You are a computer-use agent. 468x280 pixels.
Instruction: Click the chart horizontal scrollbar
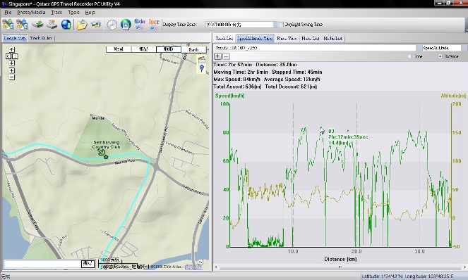point(340,267)
